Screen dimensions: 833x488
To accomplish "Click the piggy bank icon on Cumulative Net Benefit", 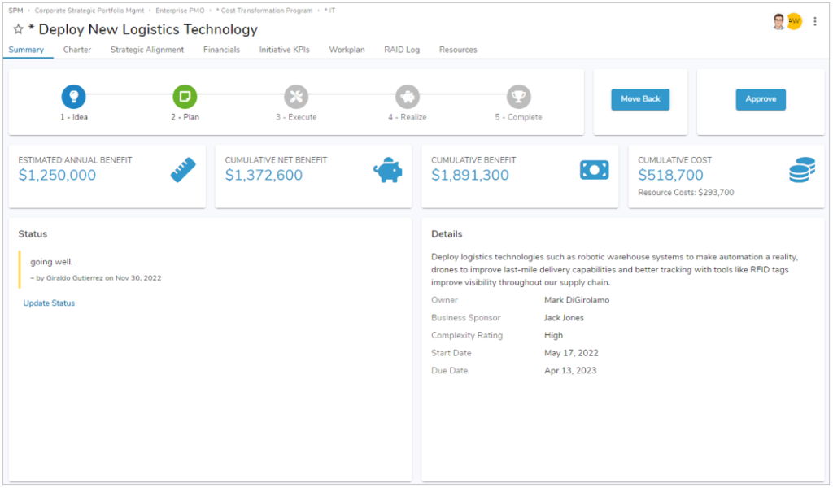I will click(x=388, y=169).
